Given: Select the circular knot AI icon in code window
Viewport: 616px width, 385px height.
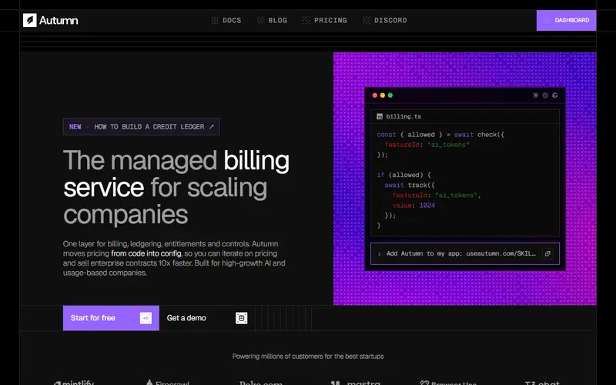Looking at the screenshot, I should click(545, 95).
